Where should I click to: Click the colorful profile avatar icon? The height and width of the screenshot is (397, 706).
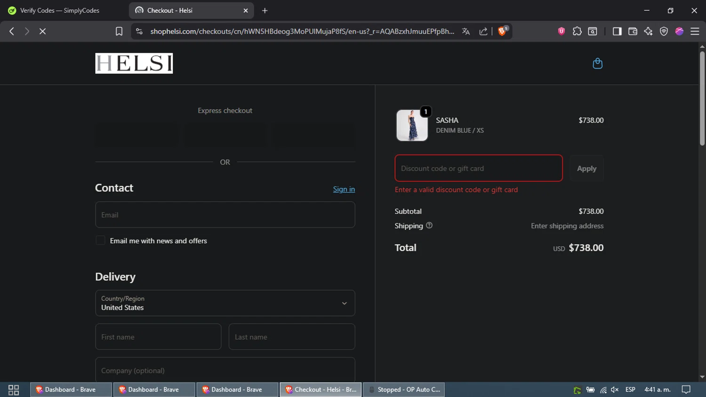pyautogui.click(x=679, y=31)
